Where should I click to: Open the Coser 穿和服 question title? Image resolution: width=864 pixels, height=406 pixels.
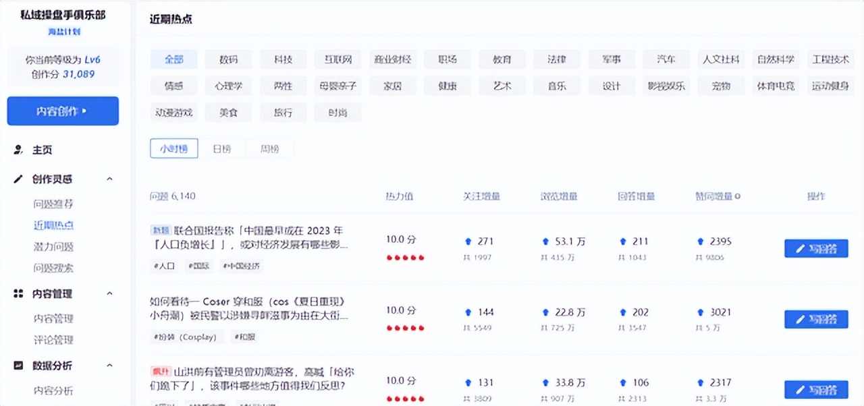point(249,308)
